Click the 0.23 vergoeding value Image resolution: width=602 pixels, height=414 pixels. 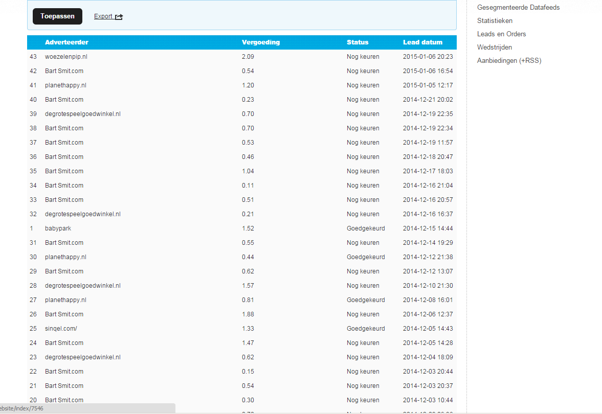248,100
